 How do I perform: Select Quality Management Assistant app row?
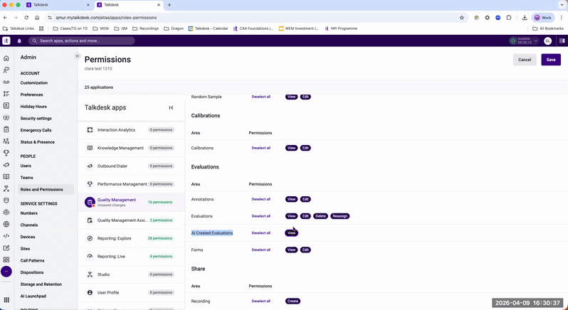pos(131,220)
